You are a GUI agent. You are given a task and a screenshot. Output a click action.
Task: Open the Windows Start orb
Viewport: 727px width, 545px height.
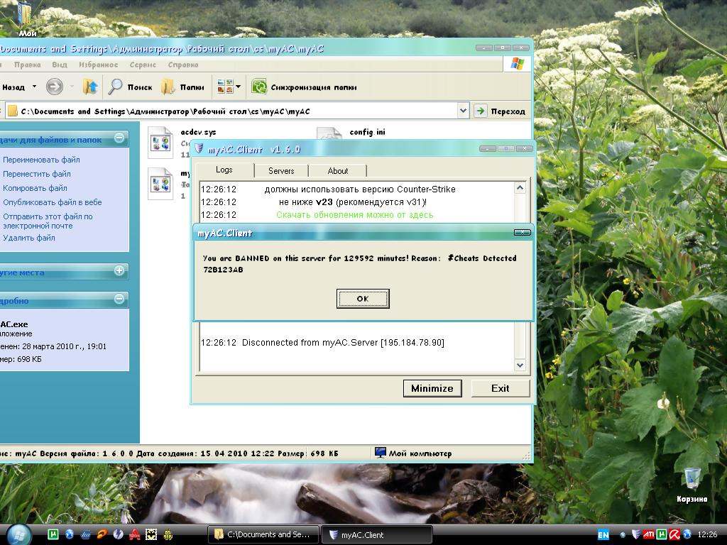click(18, 535)
